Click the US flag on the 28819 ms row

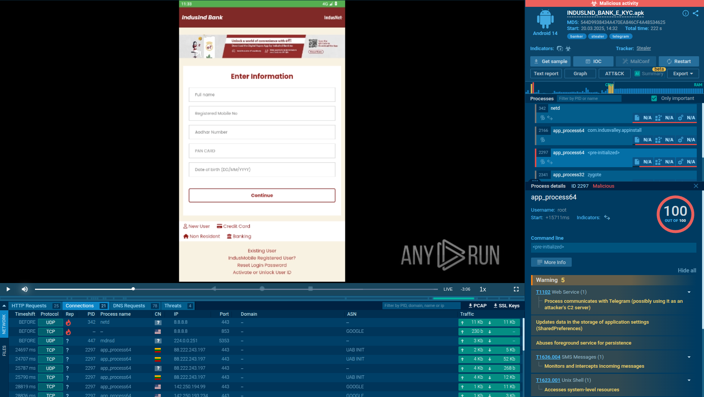click(x=158, y=387)
